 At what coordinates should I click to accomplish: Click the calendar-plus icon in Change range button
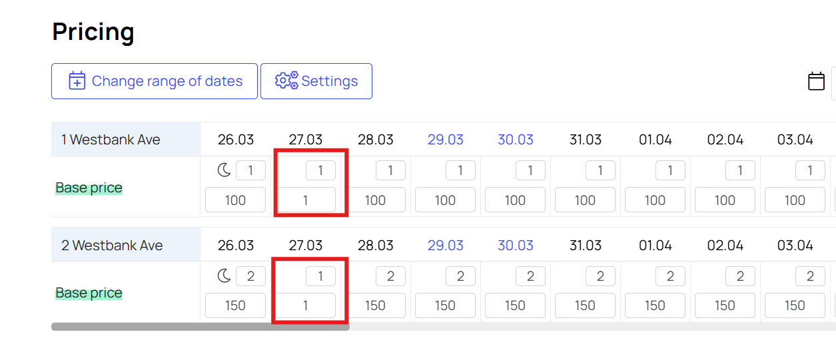(77, 81)
